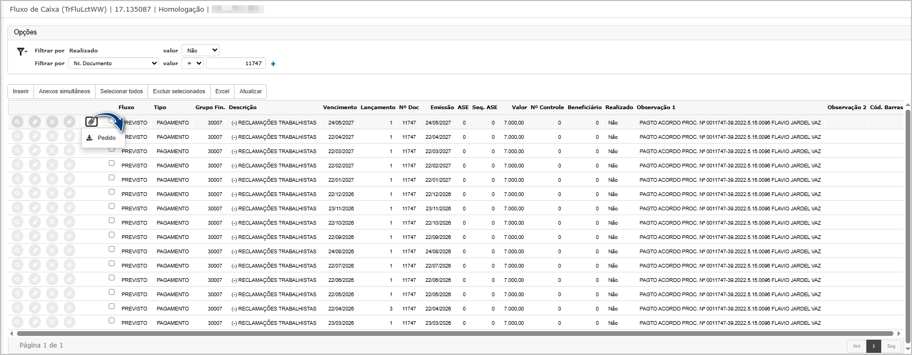Image resolution: width=912 pixels, height=355 pixels.
Task: Tick the checkbox of the 22/12/2026 row
Action: 111,192
